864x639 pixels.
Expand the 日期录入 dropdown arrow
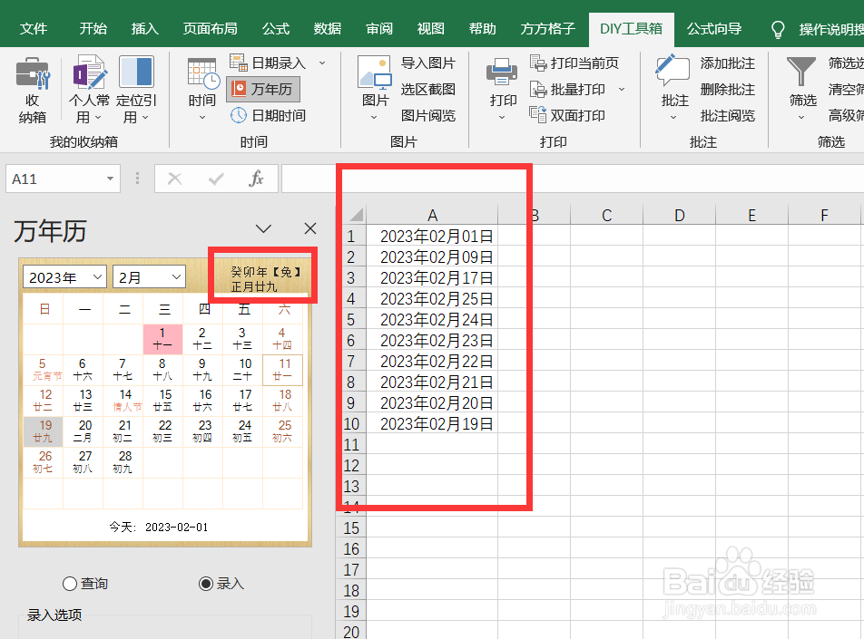click(x=322, y=63)
